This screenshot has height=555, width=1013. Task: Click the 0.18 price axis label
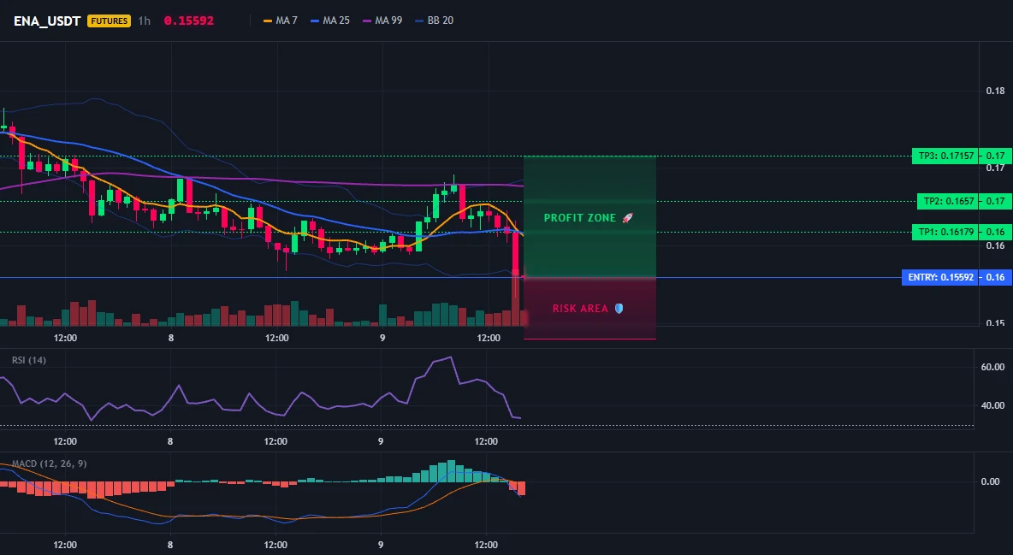[995, 92]
